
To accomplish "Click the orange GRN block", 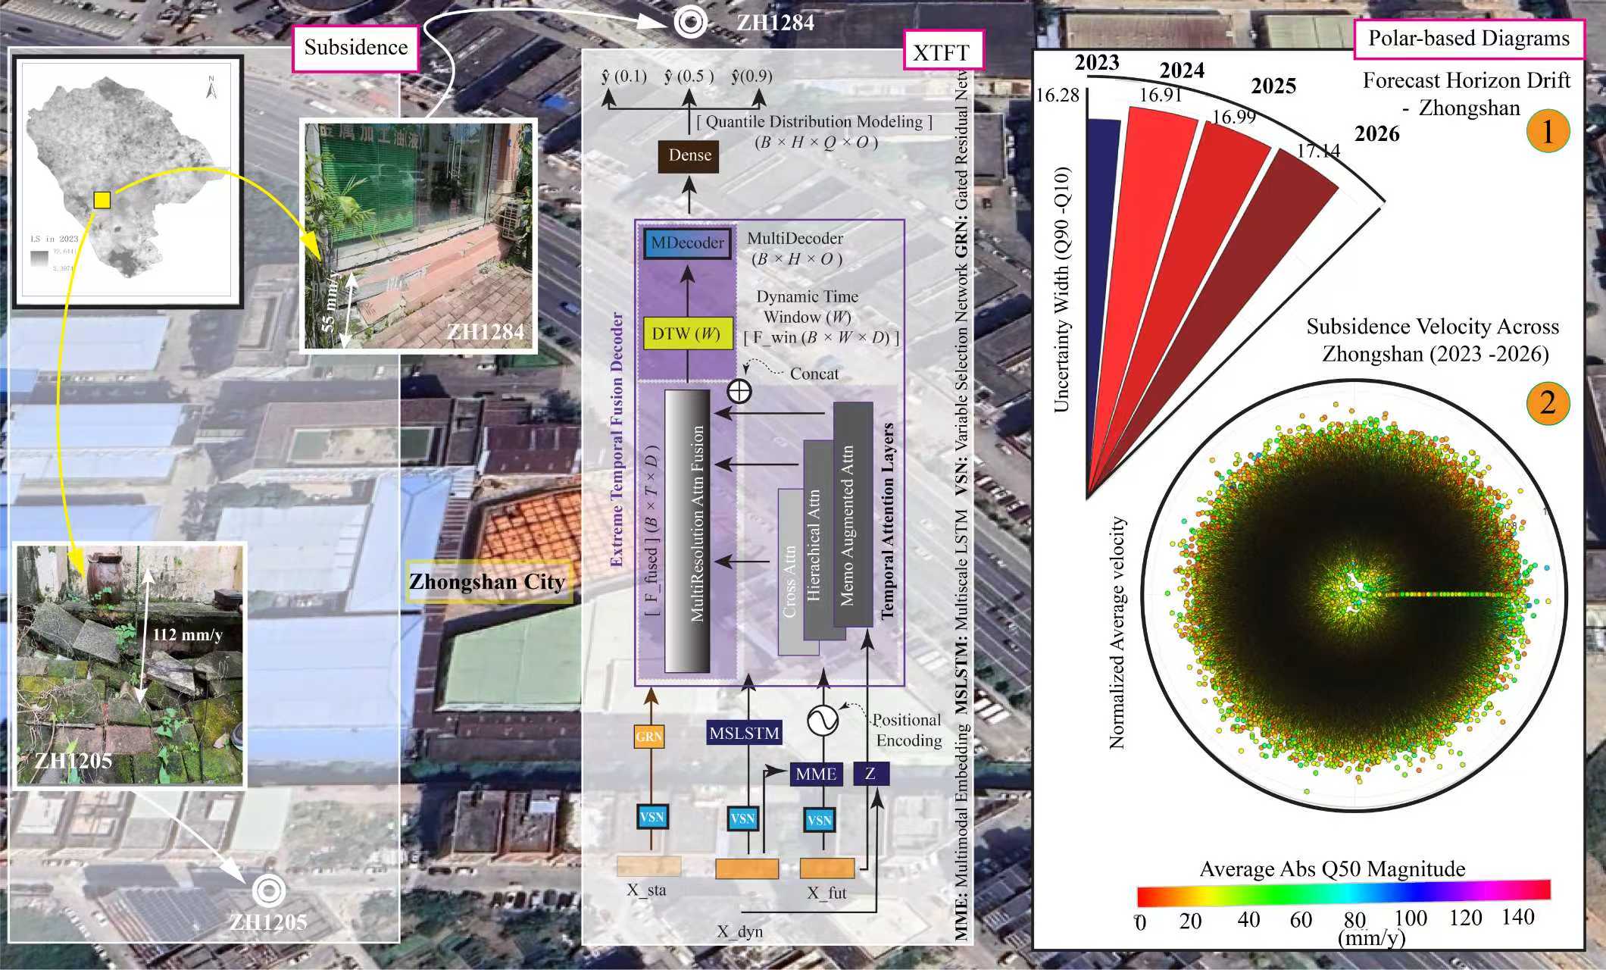I will [648, 736].
